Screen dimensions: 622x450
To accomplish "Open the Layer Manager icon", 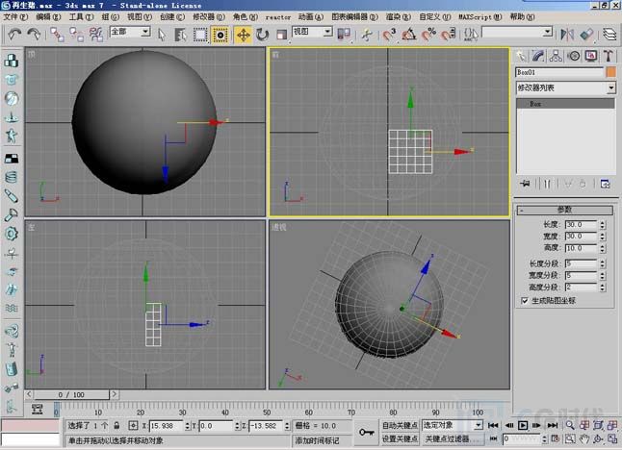I will pyautogui.click(x=609, y=35).
